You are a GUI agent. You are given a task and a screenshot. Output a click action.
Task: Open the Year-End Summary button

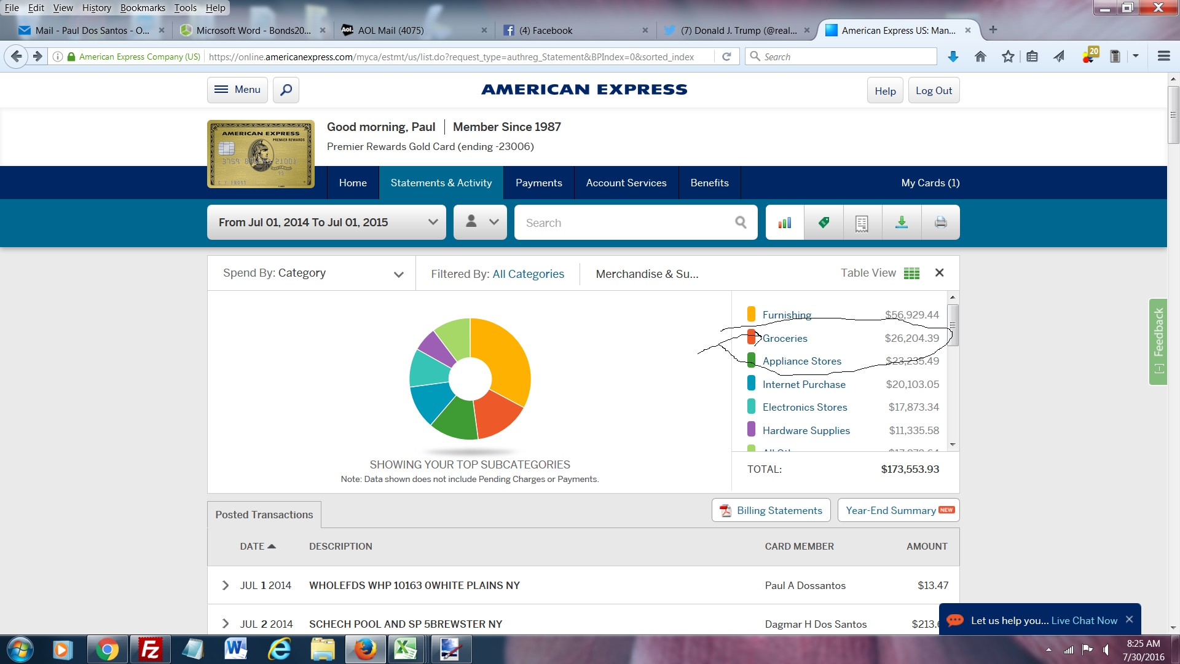pos(899,510)
